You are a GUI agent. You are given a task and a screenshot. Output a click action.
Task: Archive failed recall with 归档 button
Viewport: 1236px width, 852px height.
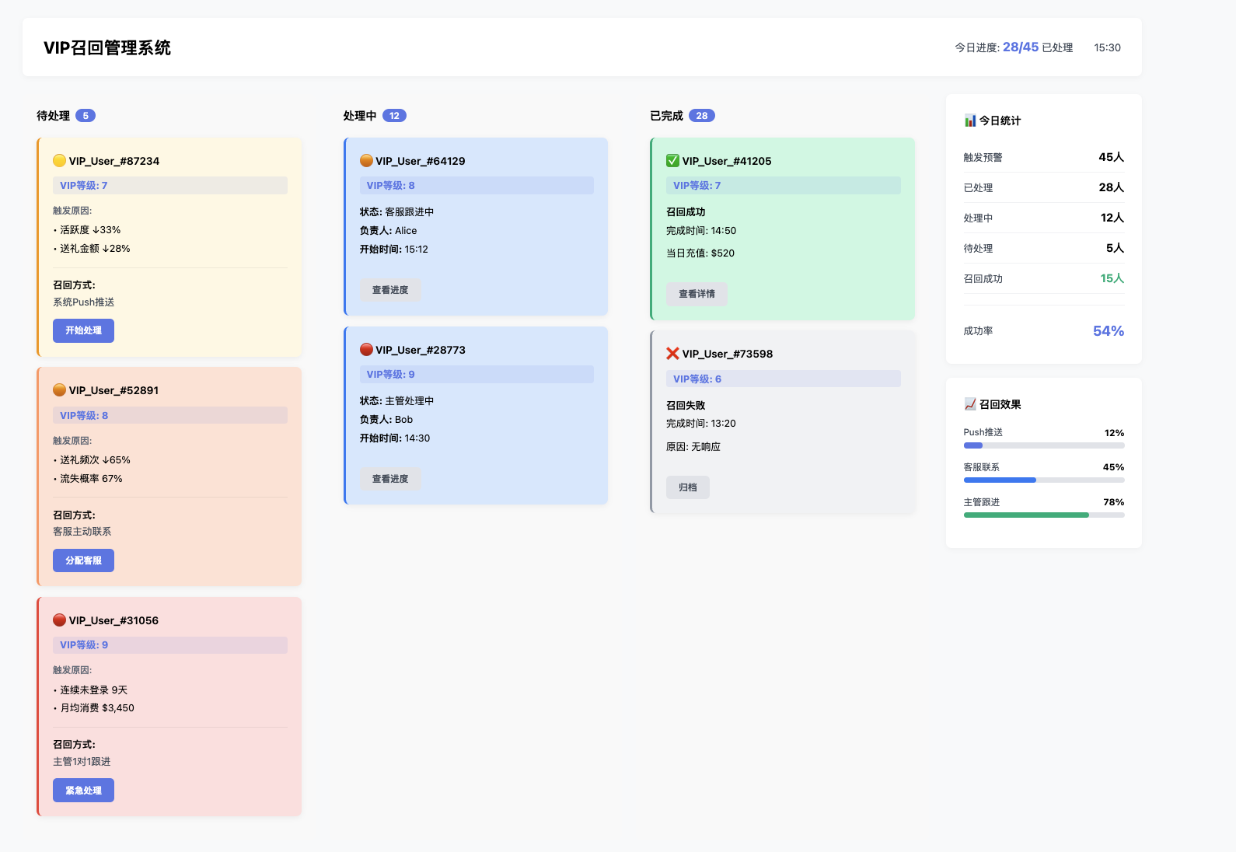687,487
